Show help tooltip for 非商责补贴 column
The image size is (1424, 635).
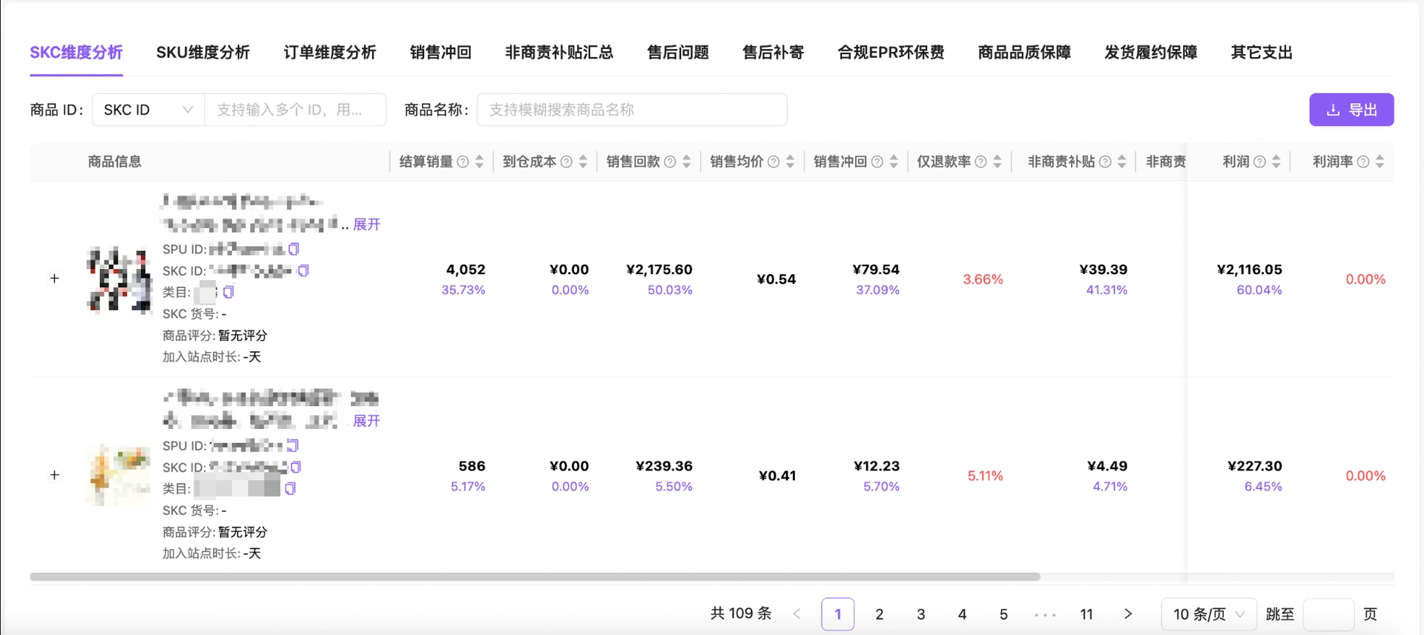point(1105,162)
